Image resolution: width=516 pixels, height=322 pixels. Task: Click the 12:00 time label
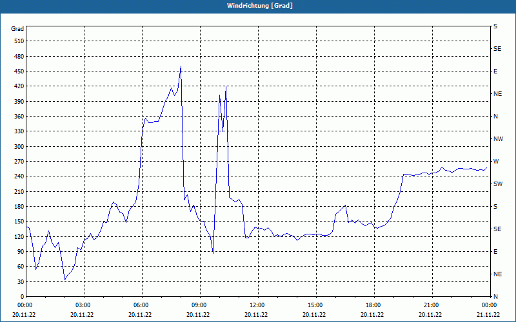coord(258,305)
